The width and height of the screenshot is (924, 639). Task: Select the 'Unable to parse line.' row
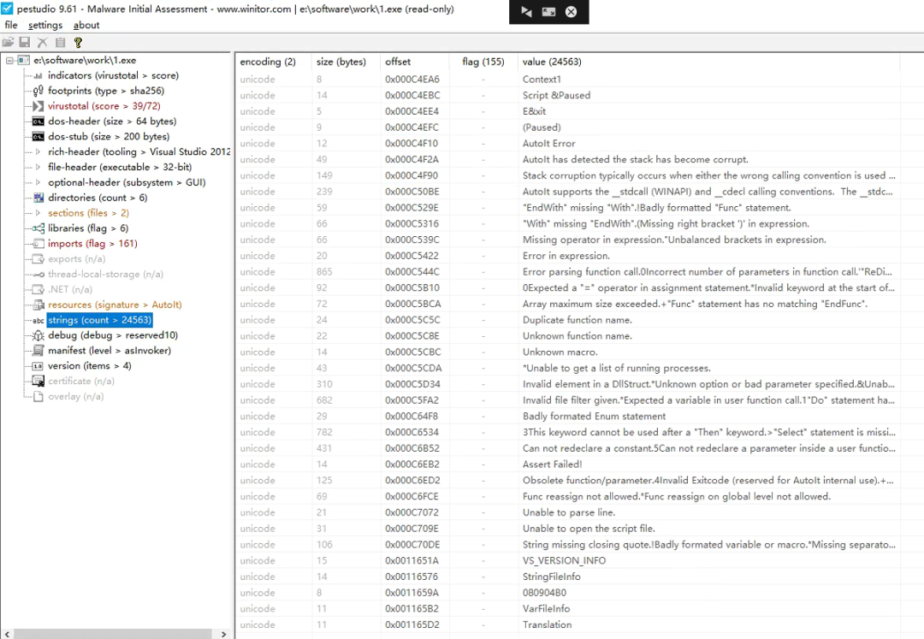[x=567, y=513]
